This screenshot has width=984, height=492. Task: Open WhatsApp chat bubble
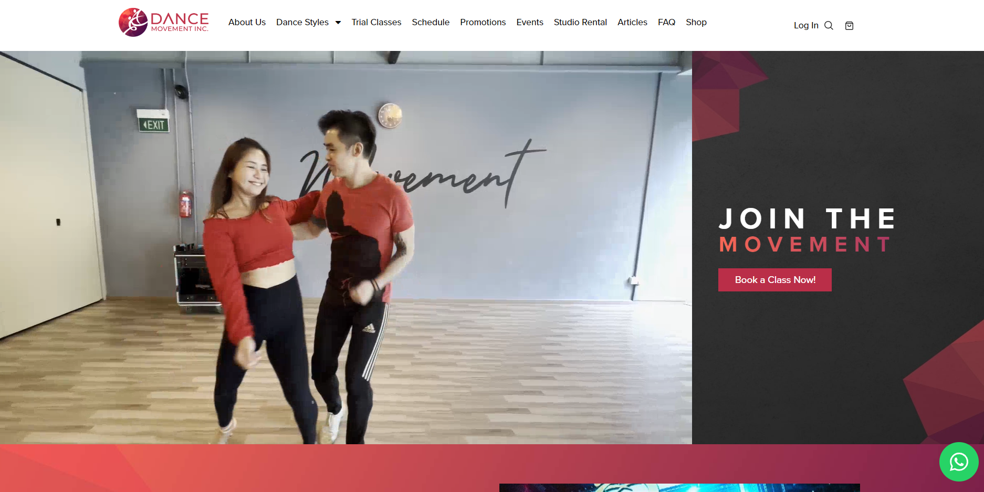pyautogui.click(x=959, y=462)
